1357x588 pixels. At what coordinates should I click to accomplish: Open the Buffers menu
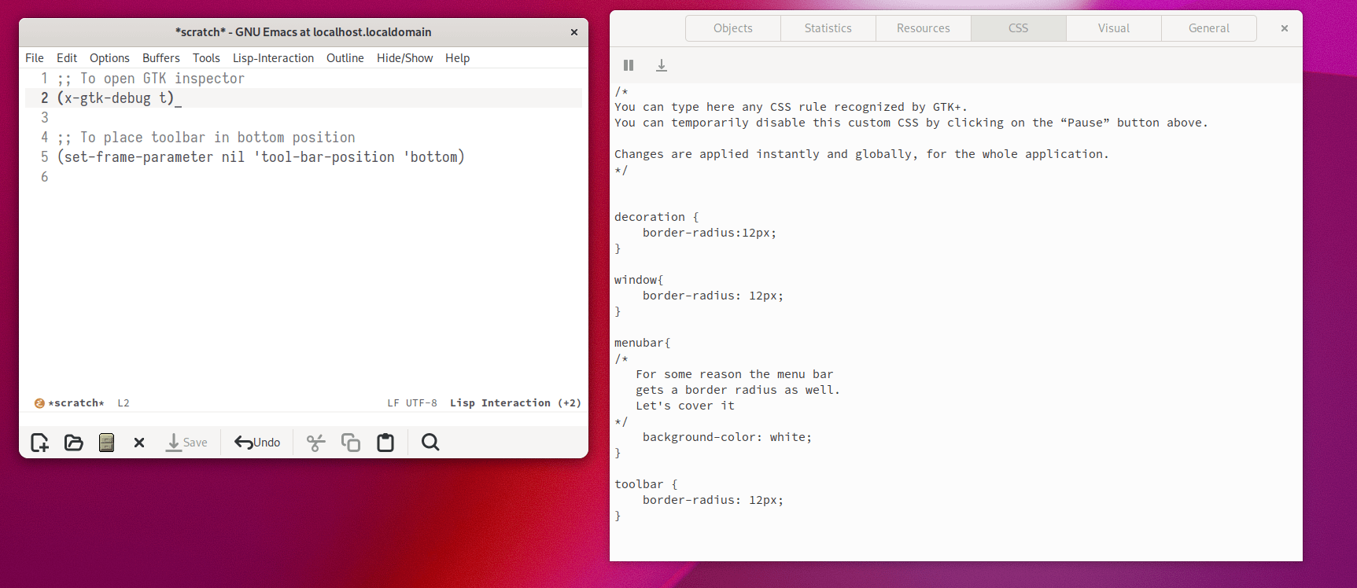161,58
